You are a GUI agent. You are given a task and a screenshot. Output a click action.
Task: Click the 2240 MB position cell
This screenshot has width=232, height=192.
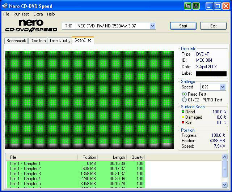(88, 179)
